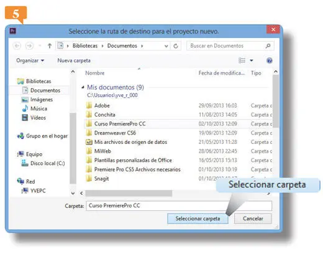Click Nueva carpeta in the toolbar
323x255 pixels.
(74, 61)
